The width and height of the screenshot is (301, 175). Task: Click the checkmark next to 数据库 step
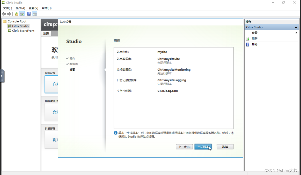tap(67, 64)
